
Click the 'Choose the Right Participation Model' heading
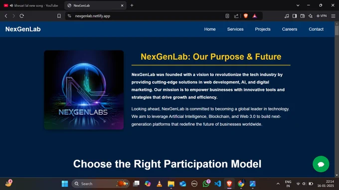click(167, 164)
